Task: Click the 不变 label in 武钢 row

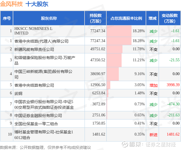Action: coord(153,94)
